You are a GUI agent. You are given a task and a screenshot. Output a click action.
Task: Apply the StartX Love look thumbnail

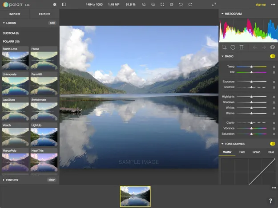pyautogui.click(x=15, y=60)
